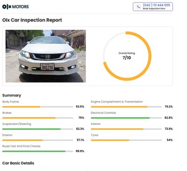187x171 pixels.
Task: Click the Interior label
Action: 96,124
